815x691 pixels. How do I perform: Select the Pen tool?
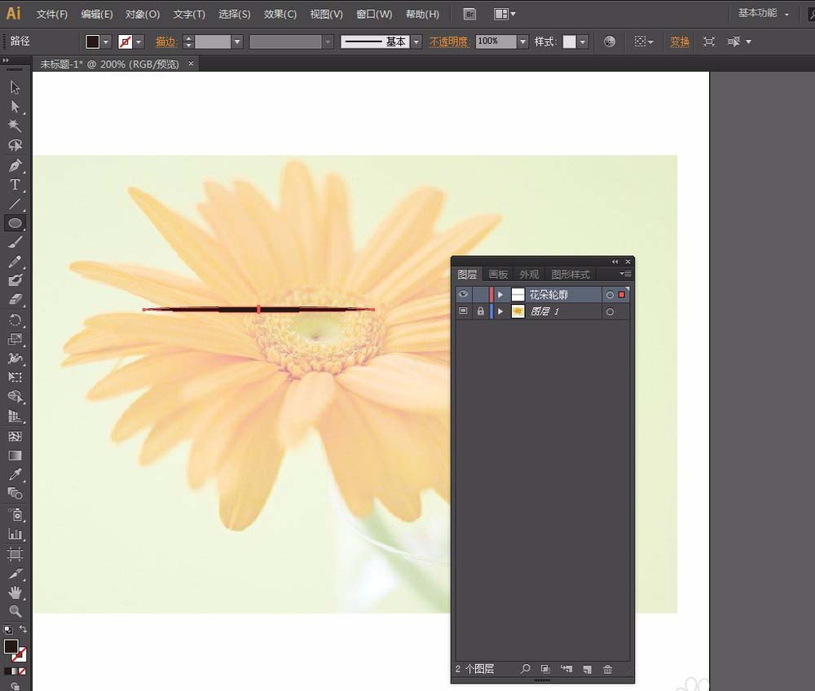pos(15,165)
